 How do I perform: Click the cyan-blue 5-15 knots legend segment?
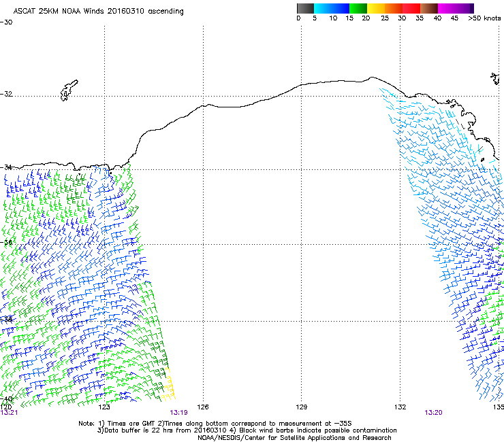tap(332, 8)
